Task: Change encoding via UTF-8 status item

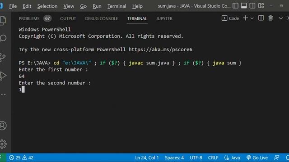Action: [196, 157]
